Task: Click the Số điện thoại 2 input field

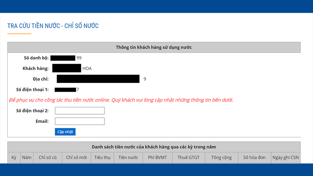Action: [79, 111]
